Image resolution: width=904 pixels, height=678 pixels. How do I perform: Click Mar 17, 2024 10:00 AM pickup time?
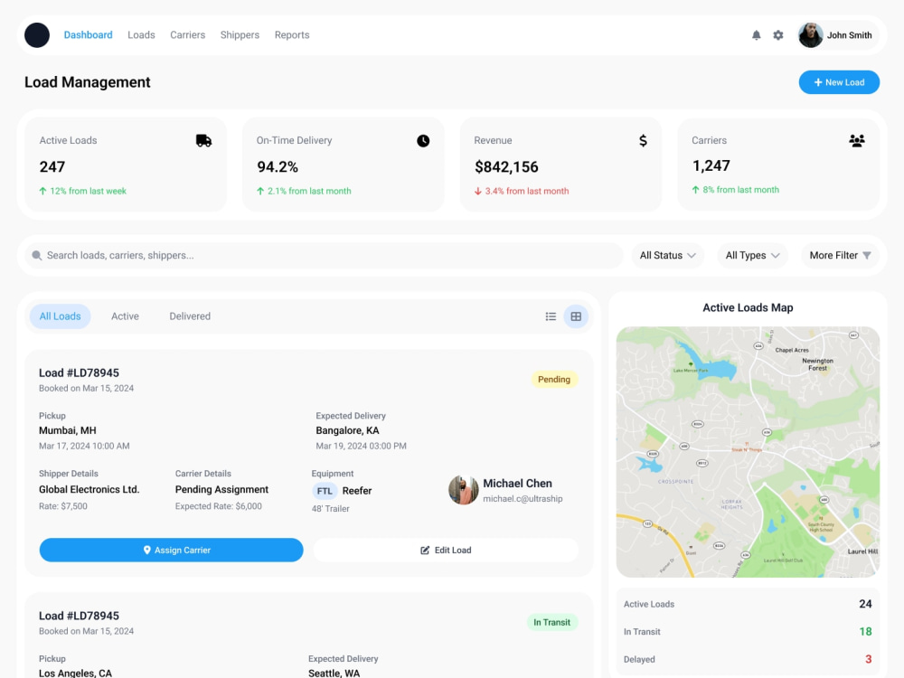coord(84,447)
